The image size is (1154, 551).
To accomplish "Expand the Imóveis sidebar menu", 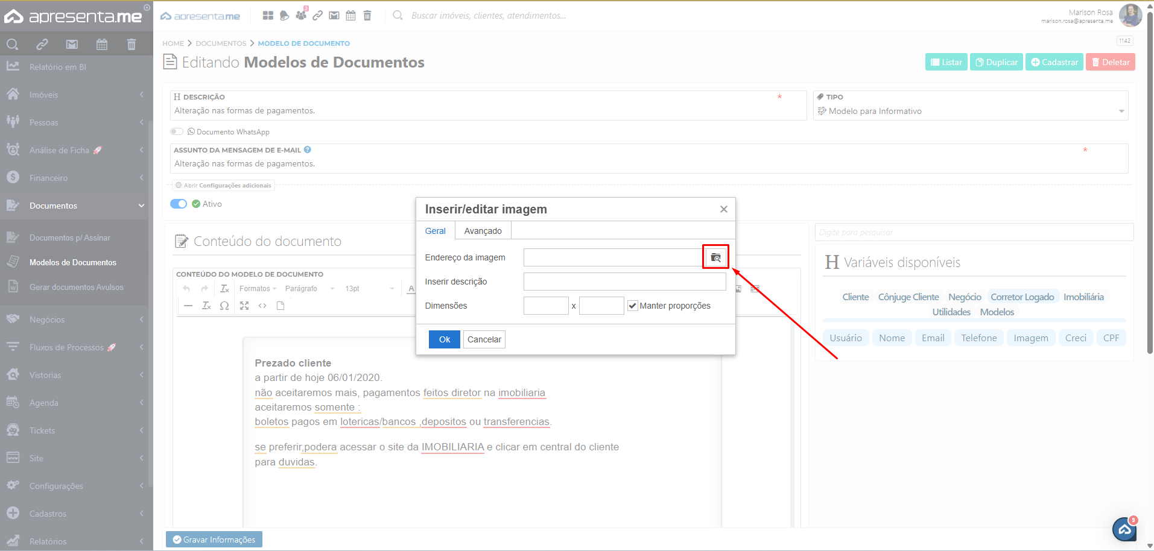I will tap(76, 95).
